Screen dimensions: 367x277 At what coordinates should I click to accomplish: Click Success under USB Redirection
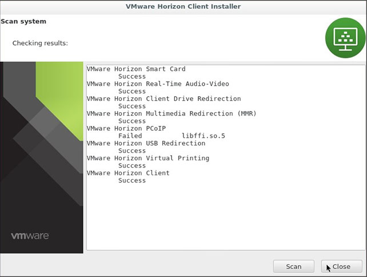pyautogui.click(x=132, y=151)
